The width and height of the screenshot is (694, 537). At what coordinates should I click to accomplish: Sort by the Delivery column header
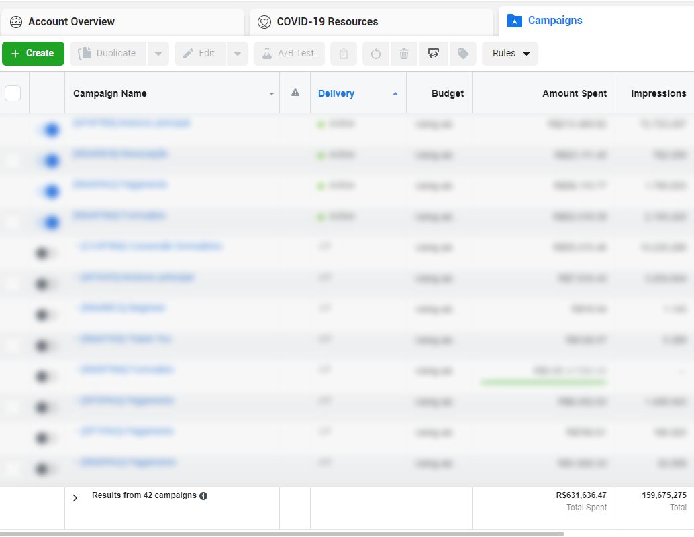click(x=336, y=93)
